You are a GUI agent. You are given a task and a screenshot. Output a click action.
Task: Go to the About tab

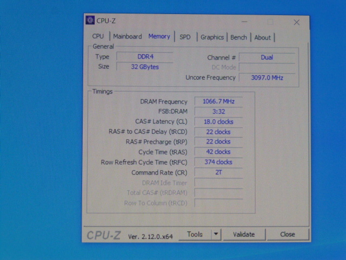(x=262, y=37)
